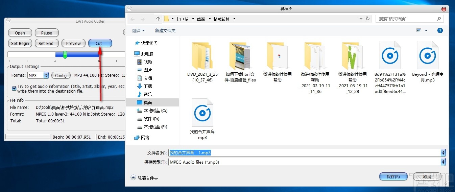This screenshot has height=192, width=455.
Task: Select 本地磁盘 (E:) drive
Action: coord(152,127)
